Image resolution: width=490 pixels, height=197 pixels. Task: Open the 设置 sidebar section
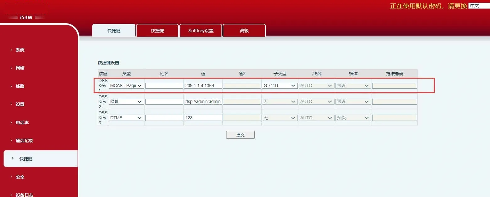coord(19,104)
